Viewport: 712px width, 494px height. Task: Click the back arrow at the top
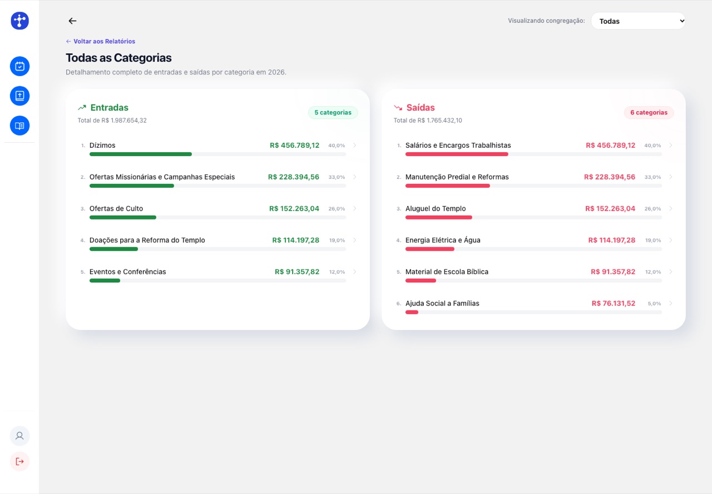[x=72, y=21]
